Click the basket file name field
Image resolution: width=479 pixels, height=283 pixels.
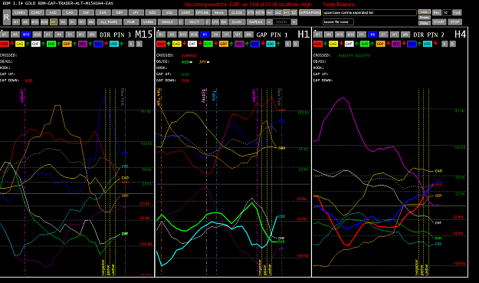(x=338, y=21)
